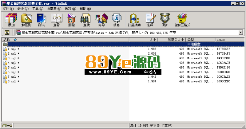Image resolution: width=246 pixels, height=129 pixels.
Task: Click CRC32 value B433D9F0
Action: point(224,58)
